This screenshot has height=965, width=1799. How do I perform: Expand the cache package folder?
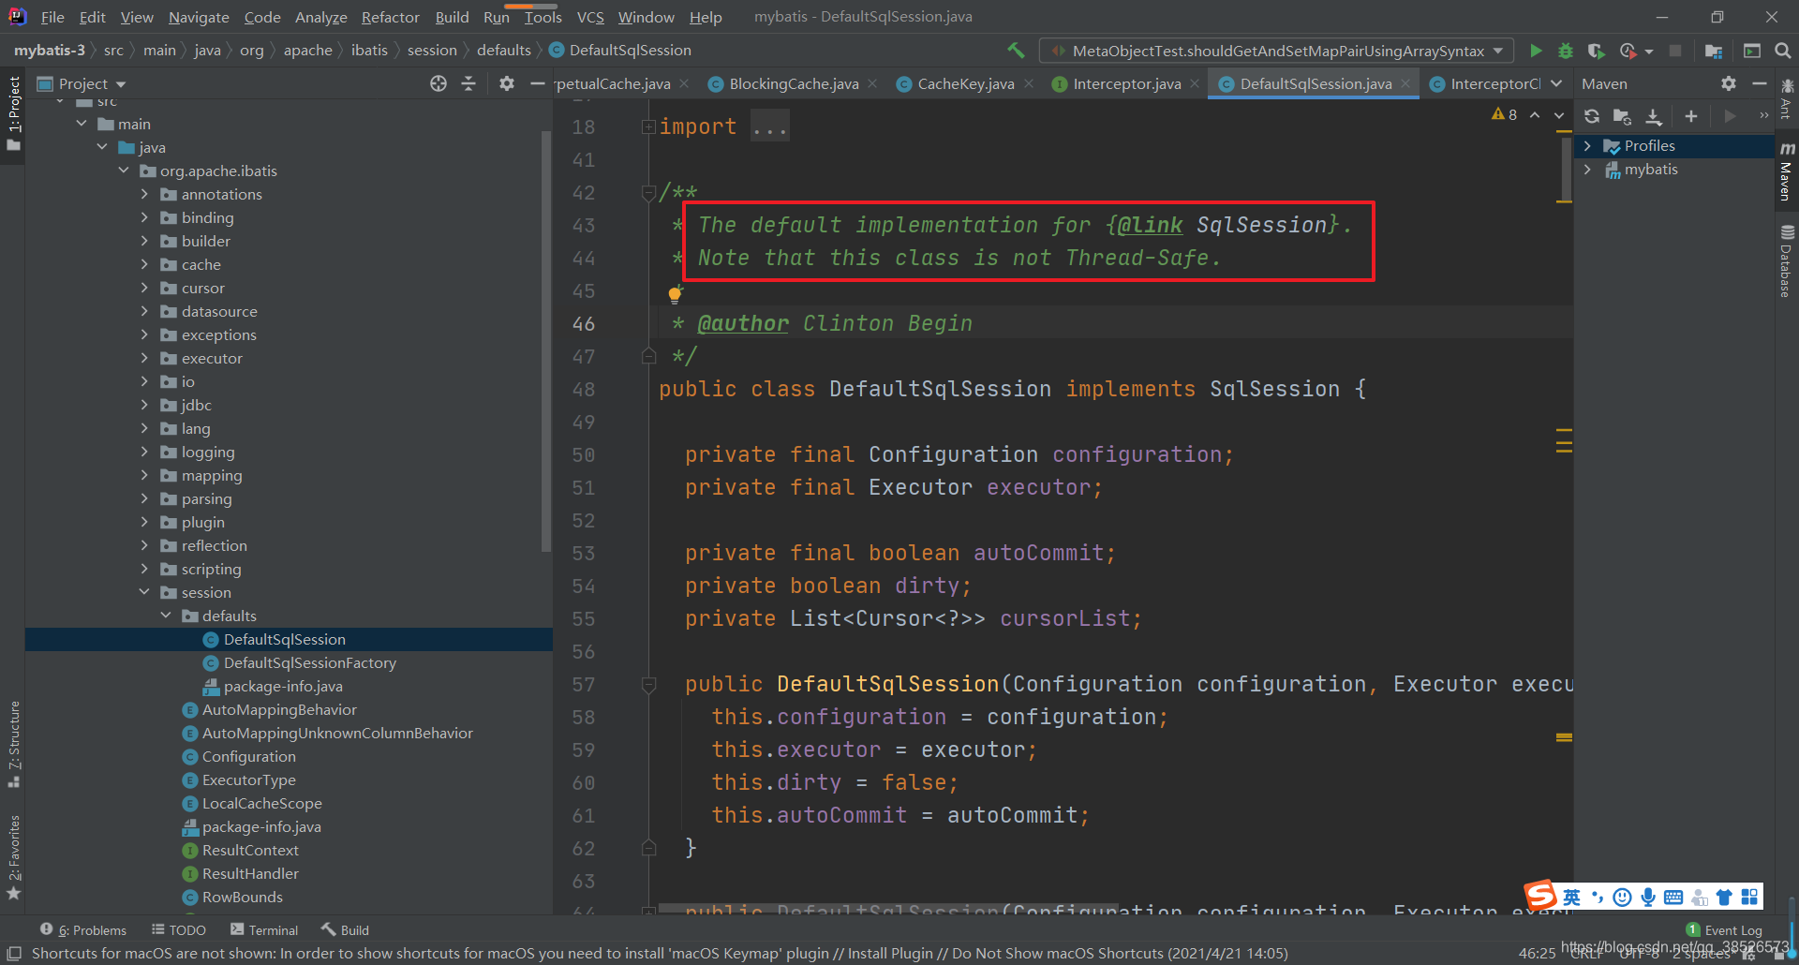144,264
